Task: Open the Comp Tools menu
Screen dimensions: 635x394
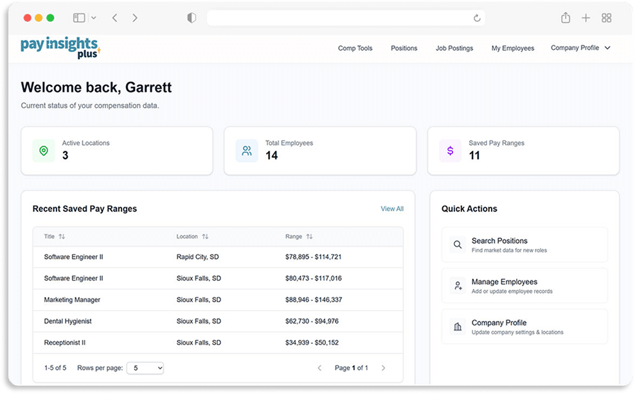Action: (355, 48)
